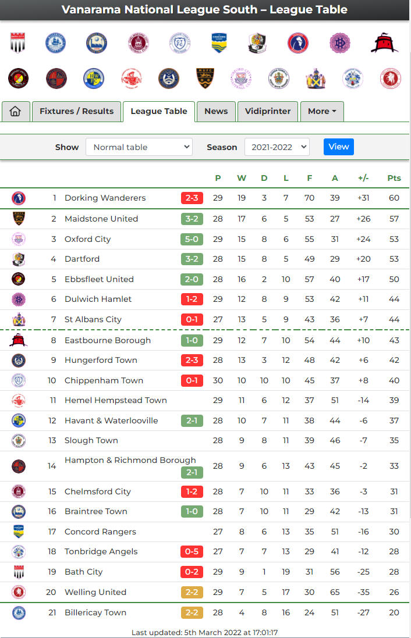411x638 pixels.
Task: Click the crest next to Billericay Town's table row
Action: click(19, 612)
